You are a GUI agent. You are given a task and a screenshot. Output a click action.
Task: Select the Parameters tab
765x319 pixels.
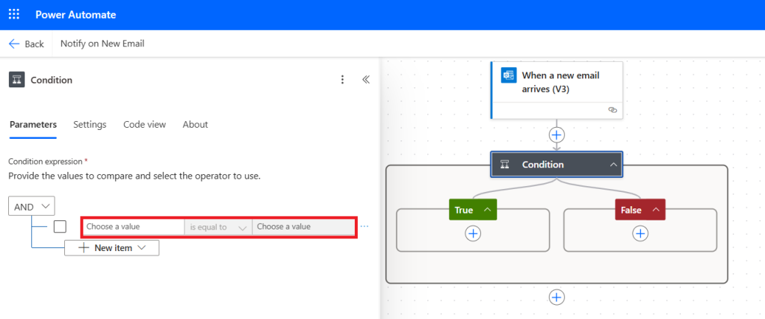tap(33, 125)
